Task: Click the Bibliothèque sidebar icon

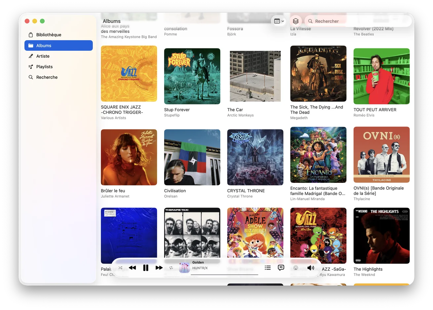Action: [x=31, y=35]
